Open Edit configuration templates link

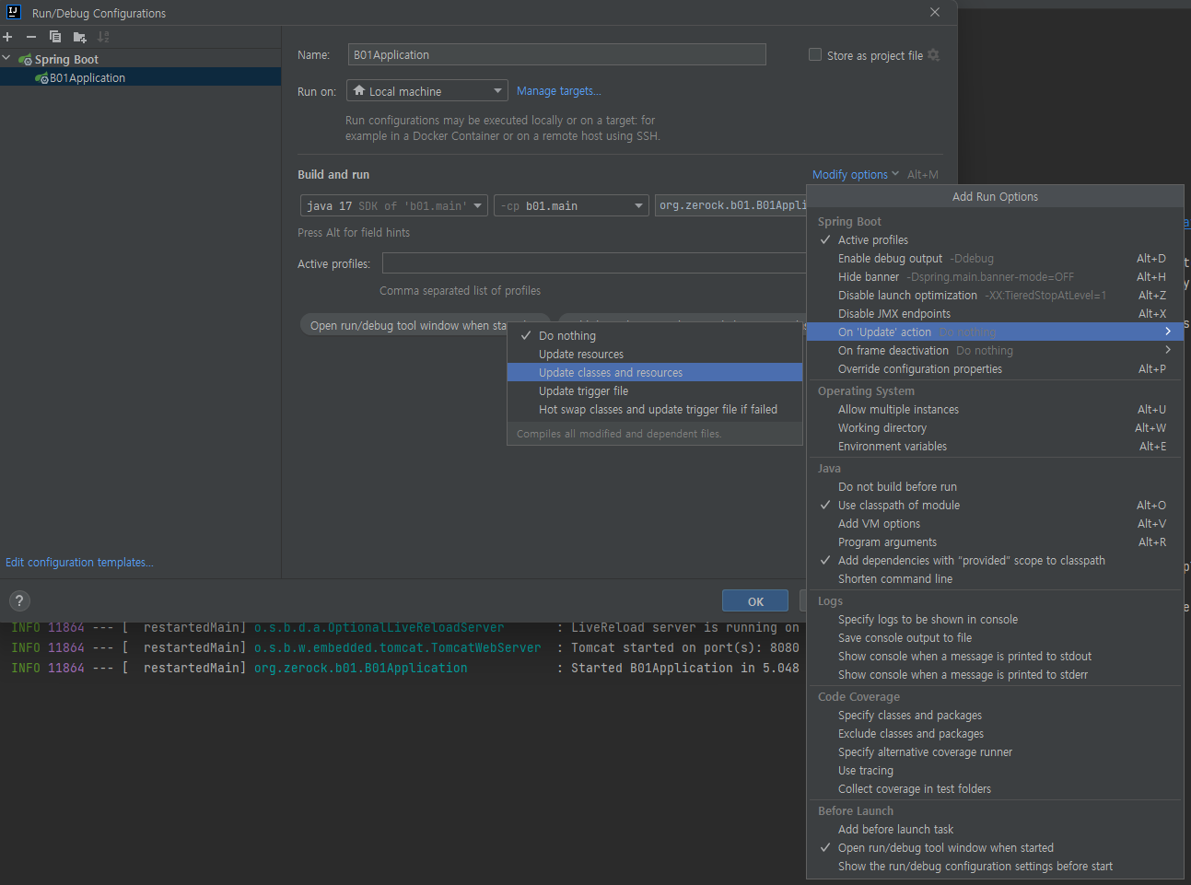point(79,563)
